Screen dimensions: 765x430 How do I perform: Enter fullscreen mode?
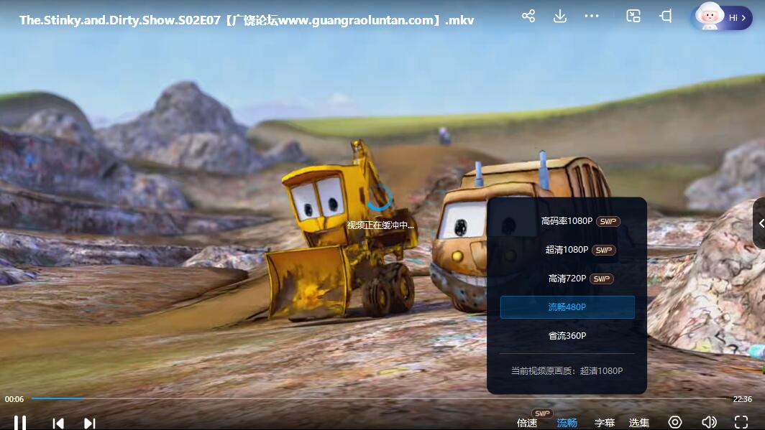tap(741, 422)
